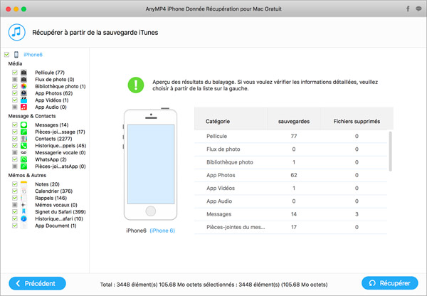Select the Bibliothèque photo table row
Viewport: 427px width, 296px height.
[x=290, y=162]
